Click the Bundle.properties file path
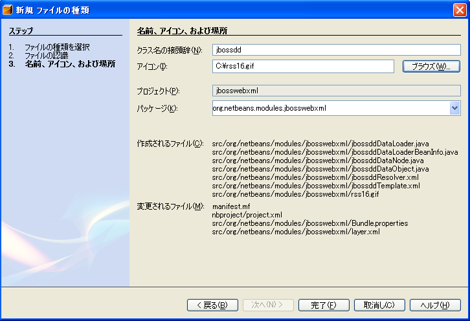Image resolution: width=470 pixels, height=321 pixels. (x=310, y=223)
